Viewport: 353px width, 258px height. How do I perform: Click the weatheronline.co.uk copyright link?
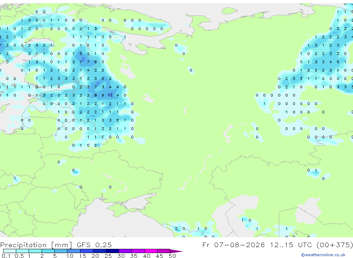pos(323,255)
